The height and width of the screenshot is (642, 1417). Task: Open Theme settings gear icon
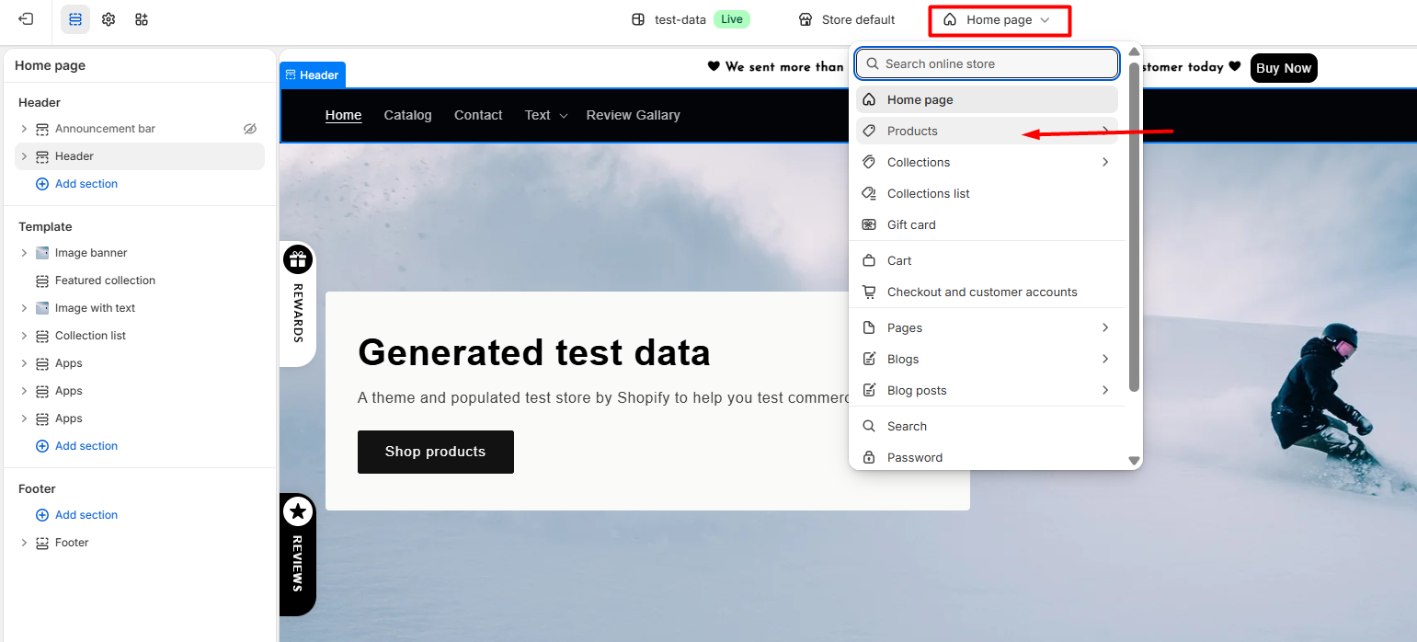click(x=109, y=19)
